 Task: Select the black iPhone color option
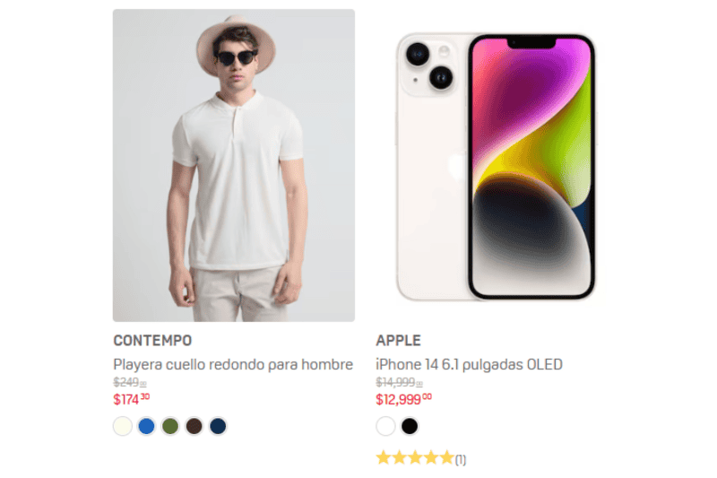[x=410, y=426]
